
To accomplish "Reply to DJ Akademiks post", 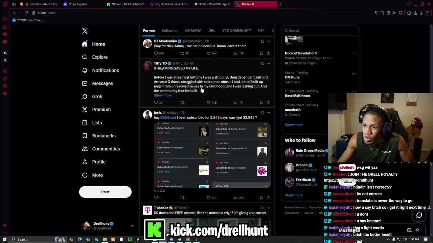I will [156, 53].
